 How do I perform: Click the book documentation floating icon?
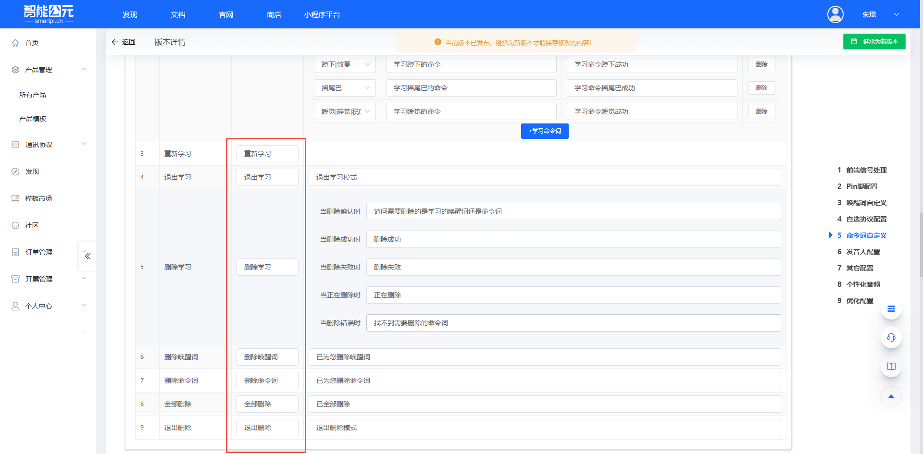891,366
